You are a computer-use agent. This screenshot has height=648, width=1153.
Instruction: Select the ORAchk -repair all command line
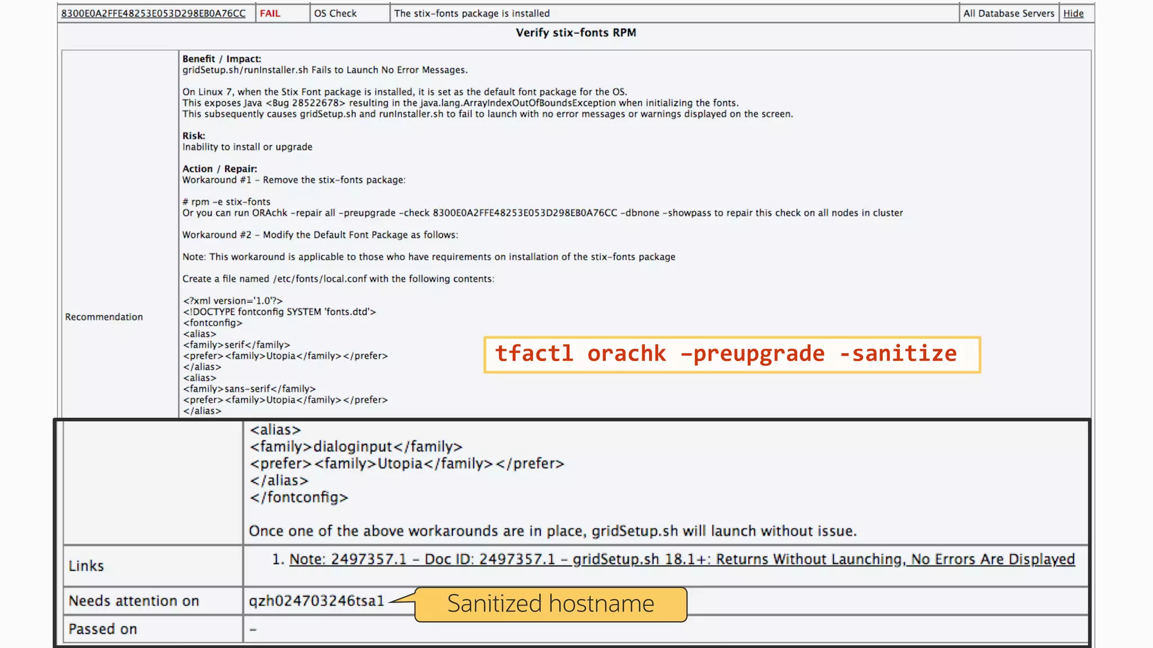point(542,213)
